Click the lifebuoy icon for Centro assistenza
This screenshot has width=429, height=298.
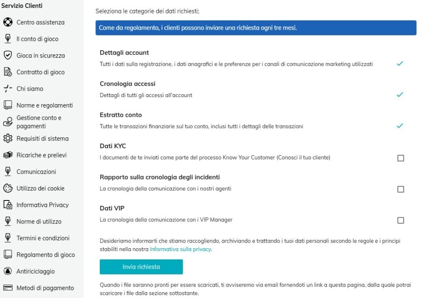[8, 22]
